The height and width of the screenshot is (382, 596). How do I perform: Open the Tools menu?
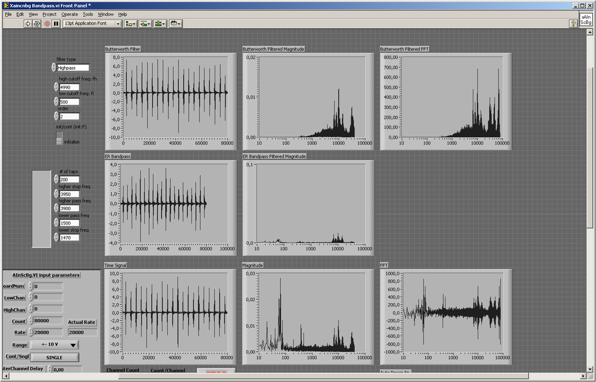pos(88,14)
